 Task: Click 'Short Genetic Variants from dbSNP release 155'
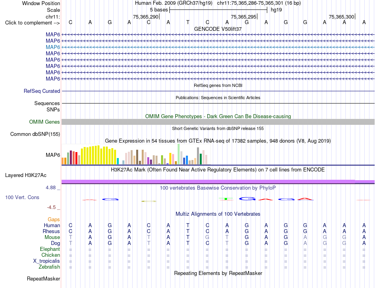pos(218,128)
